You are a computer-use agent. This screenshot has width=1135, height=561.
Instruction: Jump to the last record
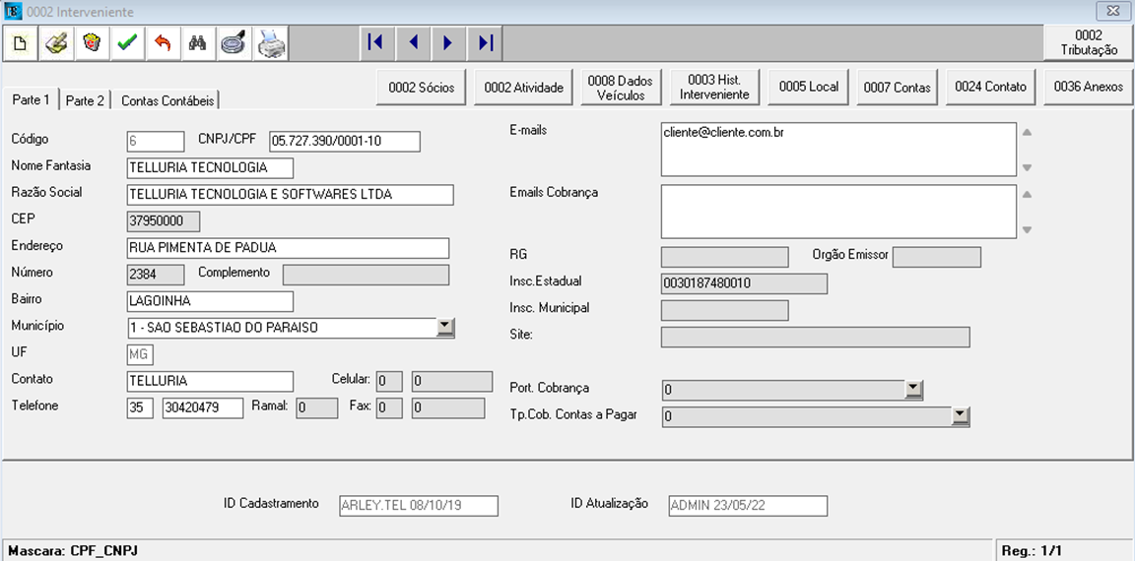point(485,43)
